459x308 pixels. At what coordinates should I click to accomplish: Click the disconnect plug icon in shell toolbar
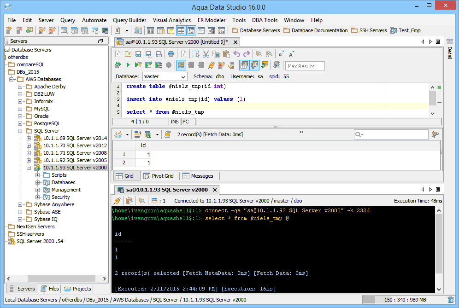(x=118, y=201)
